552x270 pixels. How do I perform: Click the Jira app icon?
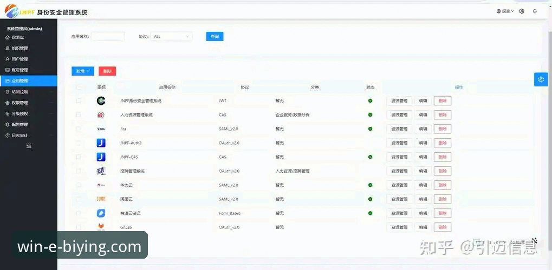pos(101,129)
